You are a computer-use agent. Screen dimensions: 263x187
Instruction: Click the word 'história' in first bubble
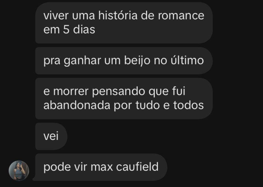point(118,16)
